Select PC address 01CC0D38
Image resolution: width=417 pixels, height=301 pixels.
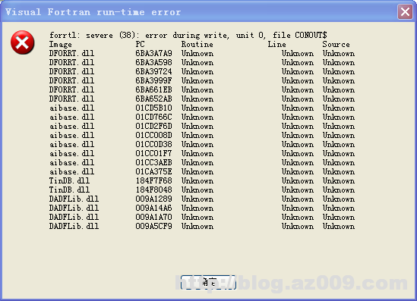pos(153,144)
